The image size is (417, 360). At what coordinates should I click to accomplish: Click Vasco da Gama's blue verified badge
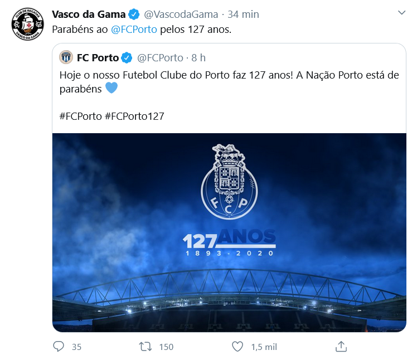click(134, 14)
